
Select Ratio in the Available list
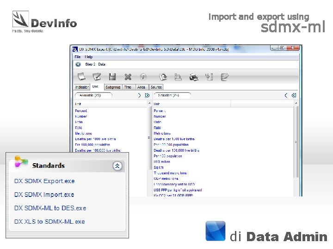click(79, 122)
